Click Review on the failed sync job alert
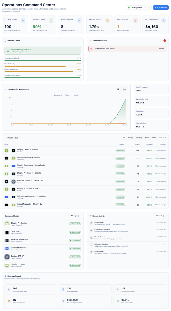This screenshot has height=311, width=171. (161, 49)
